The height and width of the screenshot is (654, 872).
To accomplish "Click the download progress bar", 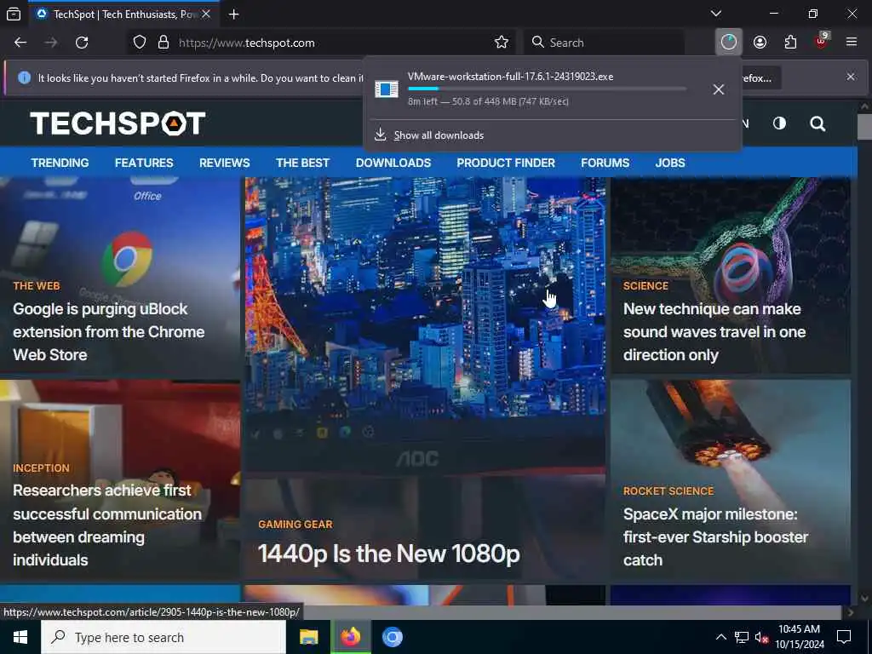I will click(548, 89).
